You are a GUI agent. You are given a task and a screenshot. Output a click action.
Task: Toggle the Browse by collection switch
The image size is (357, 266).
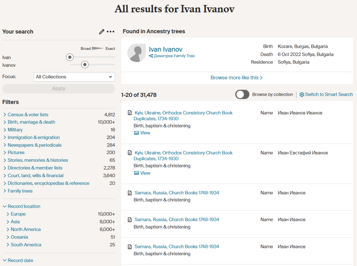tap(242, 94)
